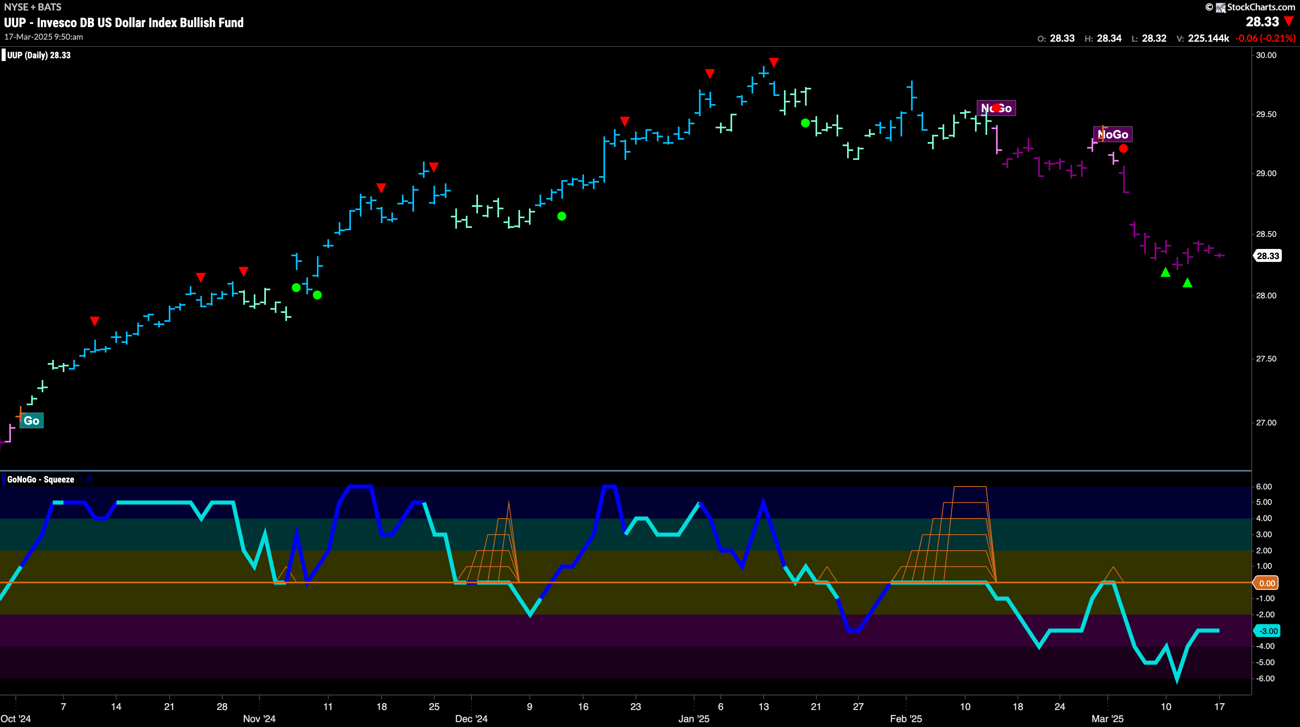Click the Feb '25 date axis label
Image resolution: width=1300 pixels, height=727 pixels.
click(x=906, y=718)
